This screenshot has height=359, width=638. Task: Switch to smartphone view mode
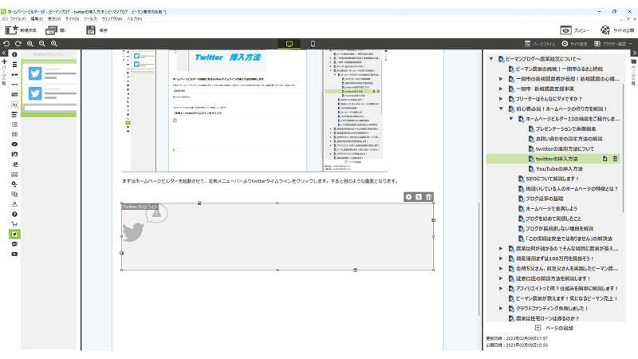(313, 43)
